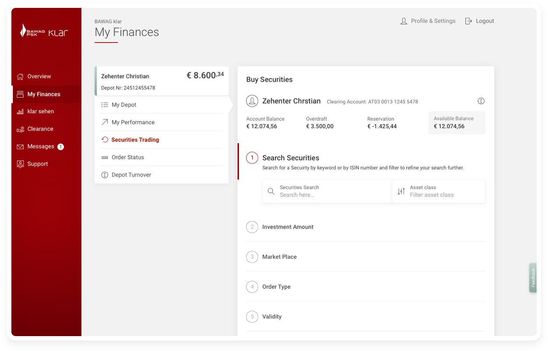This screenshot has height=351, width=548.
Task: Click info icon beside clearing account
Action: tap(481, 101)
